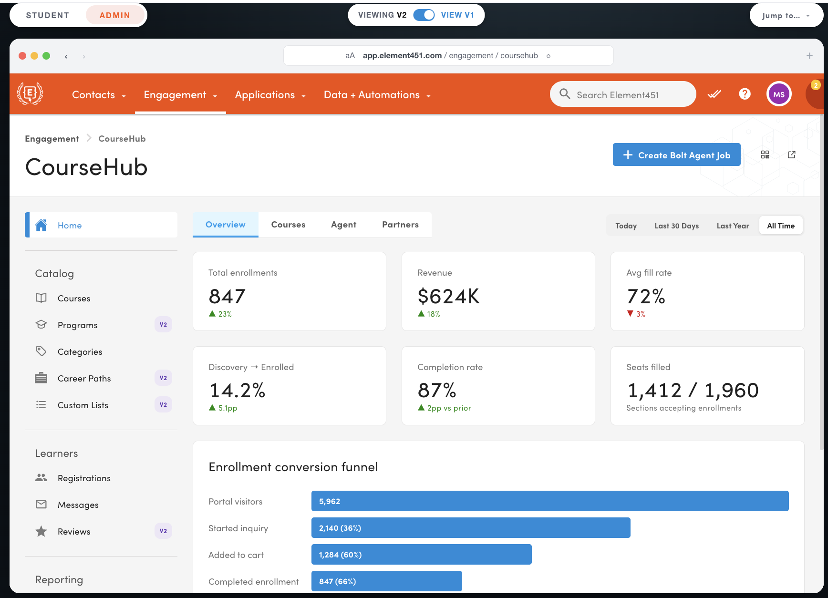
Task: Open the help question mark icon
Action: 745,94
